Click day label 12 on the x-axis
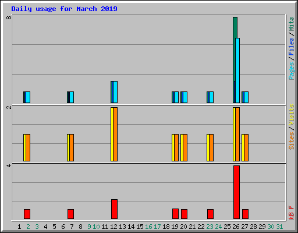298x233 pixels. (x=113, y=227)
